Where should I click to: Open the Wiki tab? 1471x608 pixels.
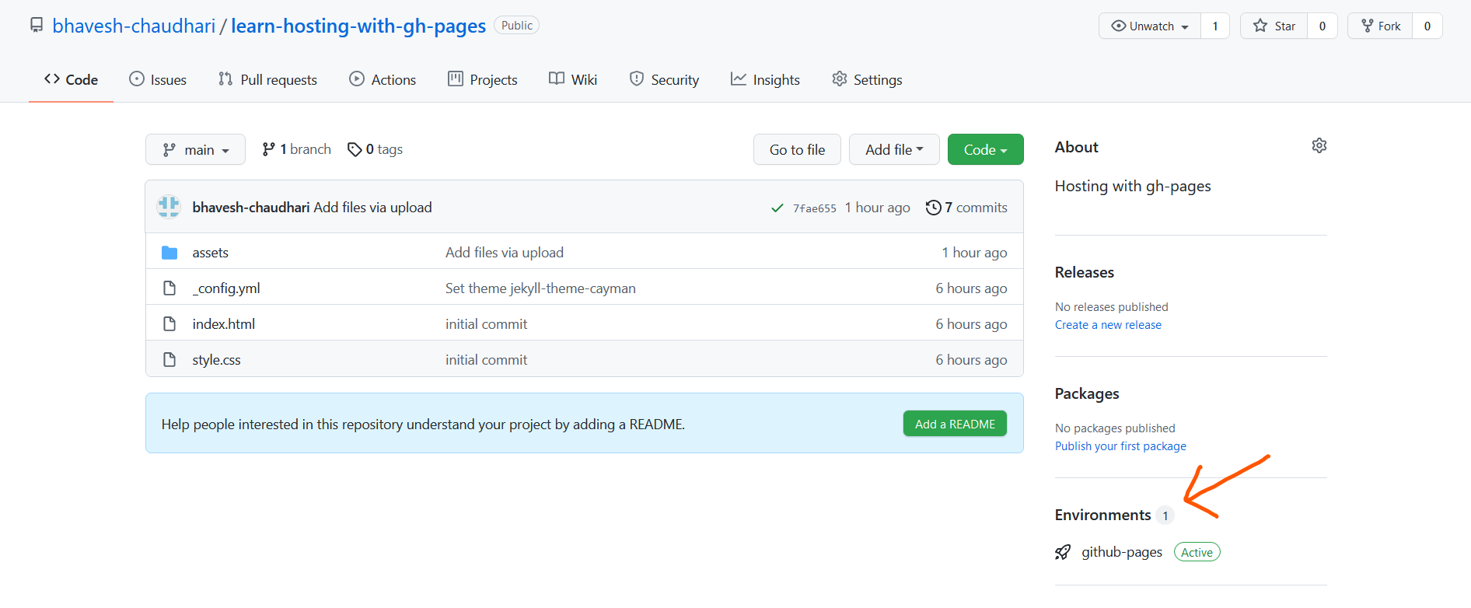(573, 79)
